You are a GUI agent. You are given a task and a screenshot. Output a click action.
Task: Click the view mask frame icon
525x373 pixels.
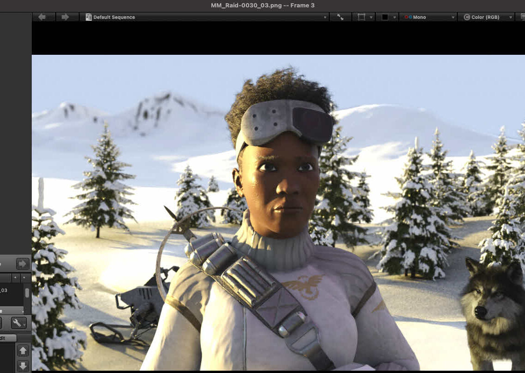(x=361, y=17)
